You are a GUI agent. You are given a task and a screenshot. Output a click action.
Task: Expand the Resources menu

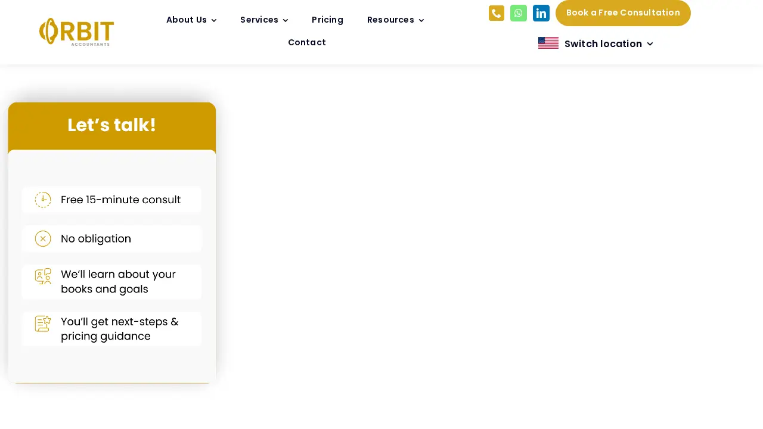[x=396, y=20]
